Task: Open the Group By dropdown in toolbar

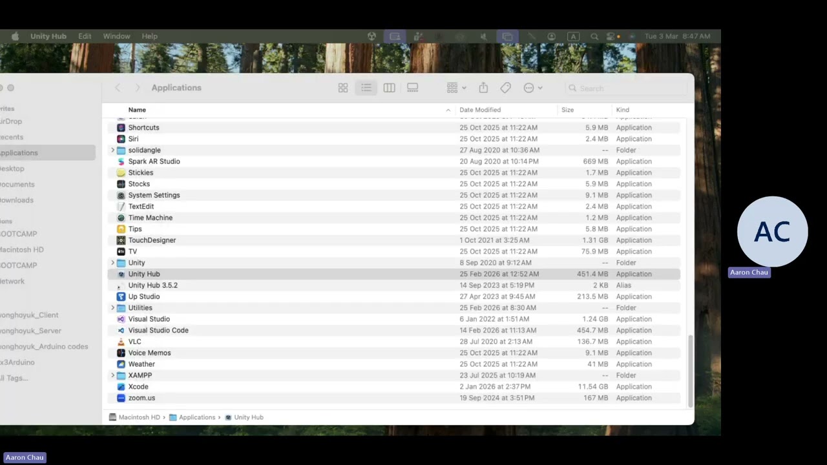Action: point(456,88)
